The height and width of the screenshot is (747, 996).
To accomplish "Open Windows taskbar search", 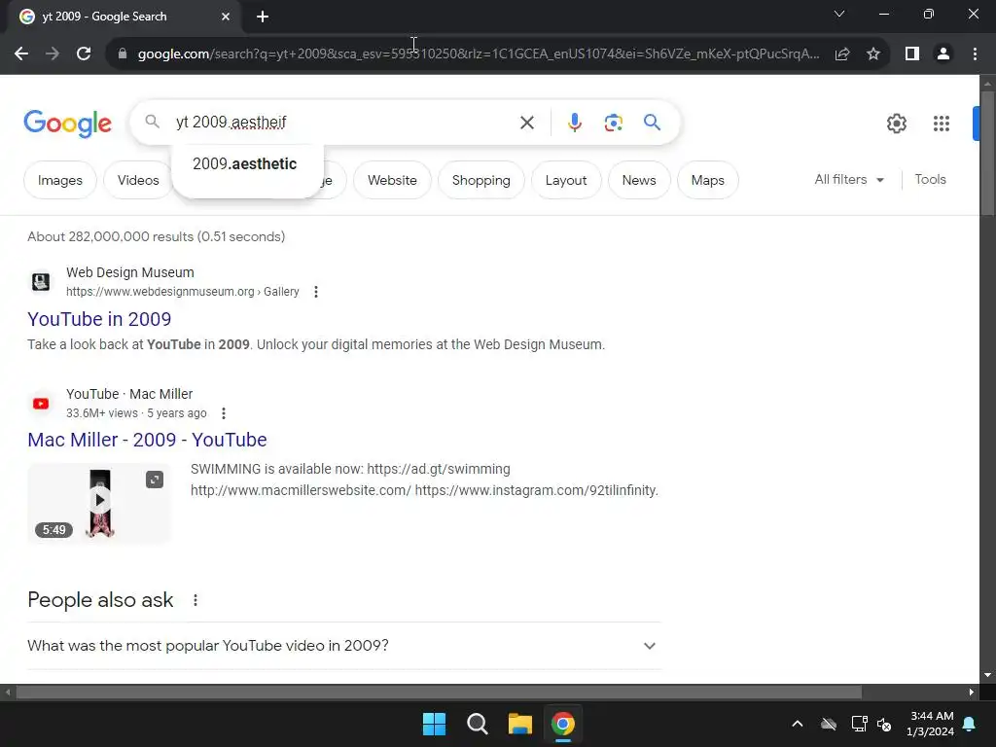I will point(477,724).
